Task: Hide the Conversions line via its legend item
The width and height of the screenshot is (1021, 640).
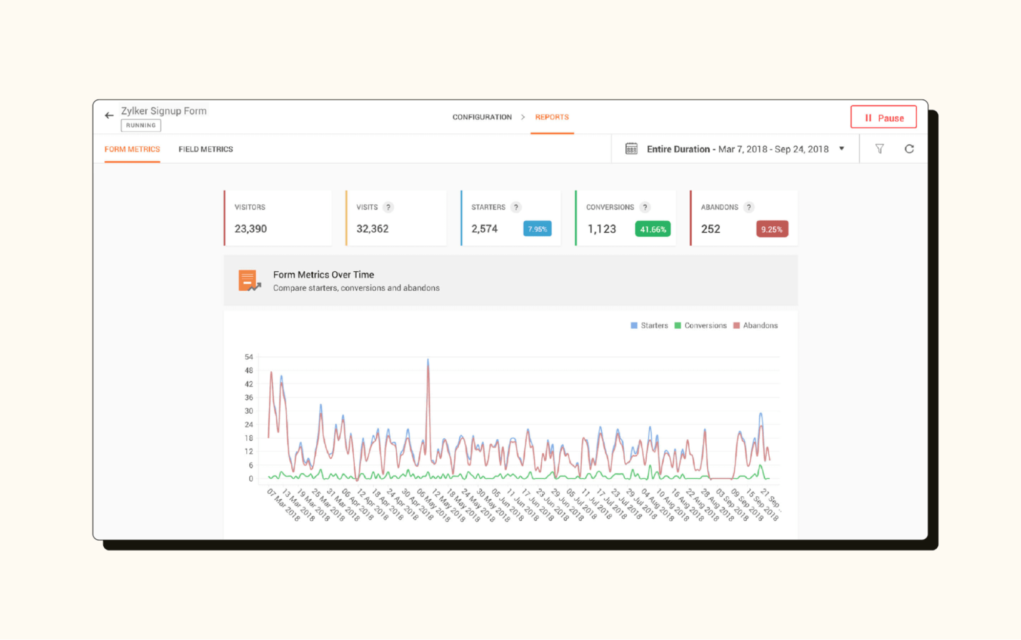Action: click(701, 325)
